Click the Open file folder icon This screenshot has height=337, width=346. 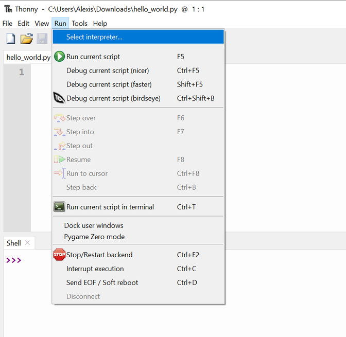tap(26, 39)
